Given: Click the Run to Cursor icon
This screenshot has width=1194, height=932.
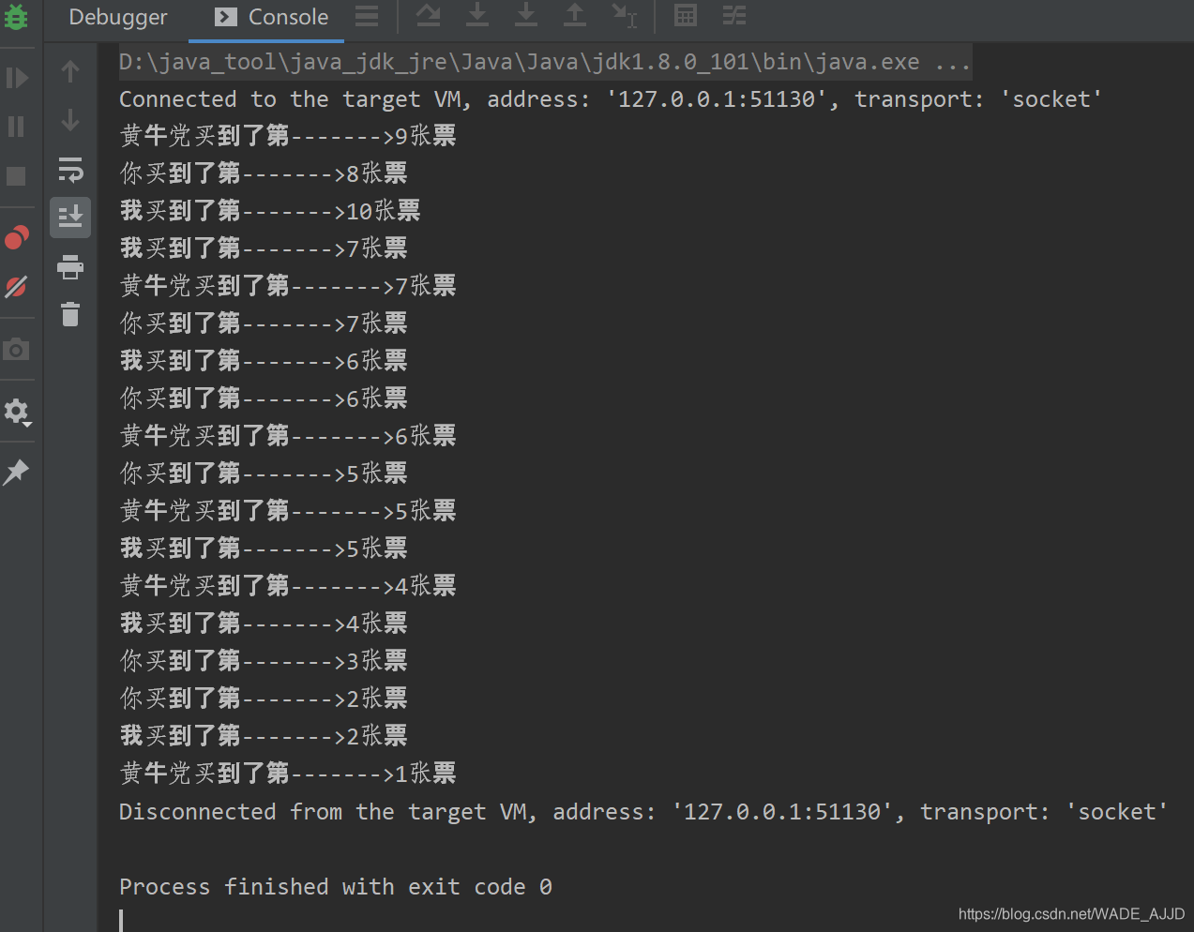Looking at the screenshot, I should pos(624,15).
